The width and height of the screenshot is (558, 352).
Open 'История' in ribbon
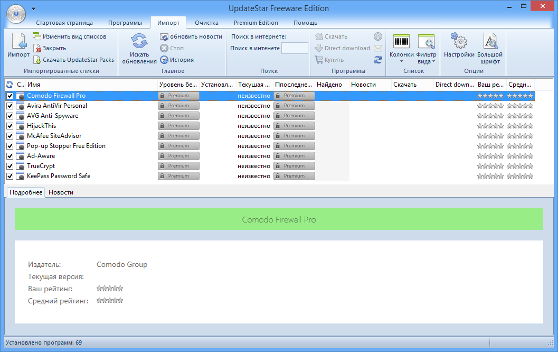pyautogui.click(x=177, y=60)
